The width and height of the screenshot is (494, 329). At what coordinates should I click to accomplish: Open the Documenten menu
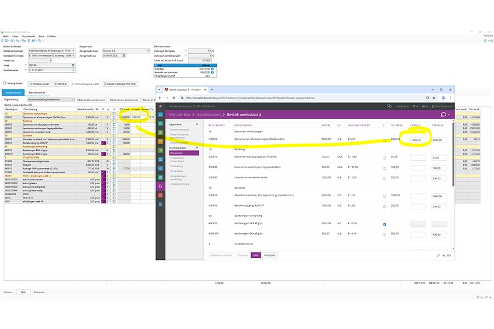[29, 36]
